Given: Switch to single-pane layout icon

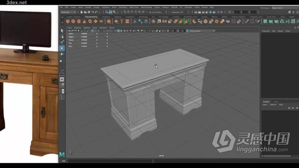Looking at the screenshot, I should pyautogui.click(x=62, y=79).
